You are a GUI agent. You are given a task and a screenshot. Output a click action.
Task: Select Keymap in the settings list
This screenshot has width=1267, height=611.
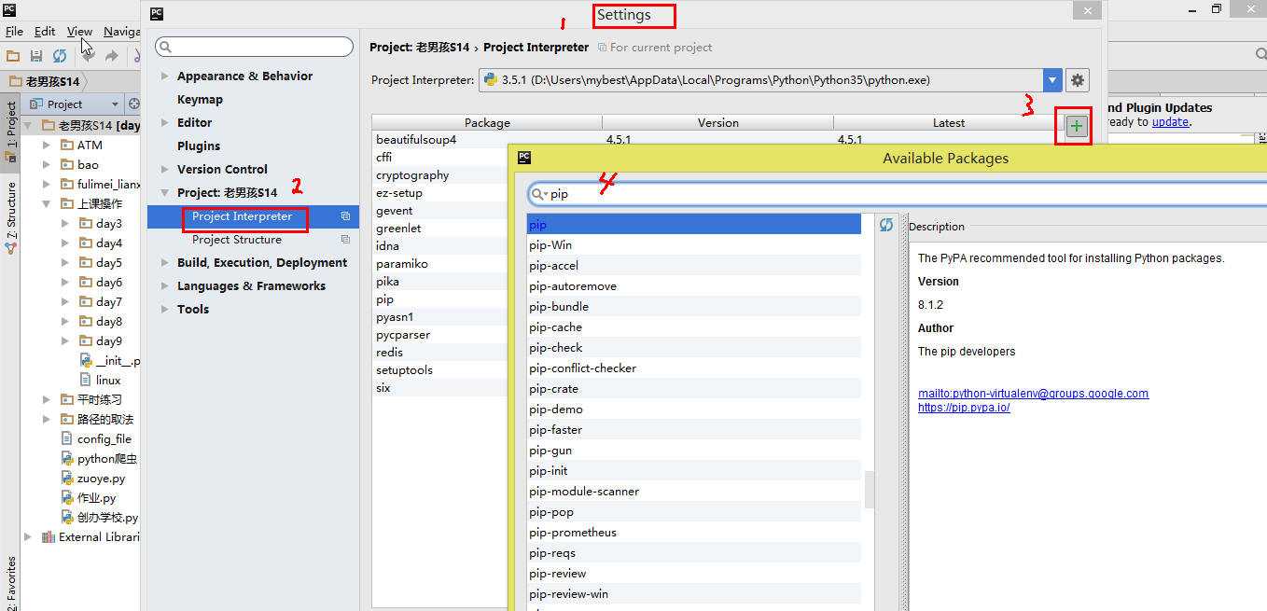[x=200, y=100]
